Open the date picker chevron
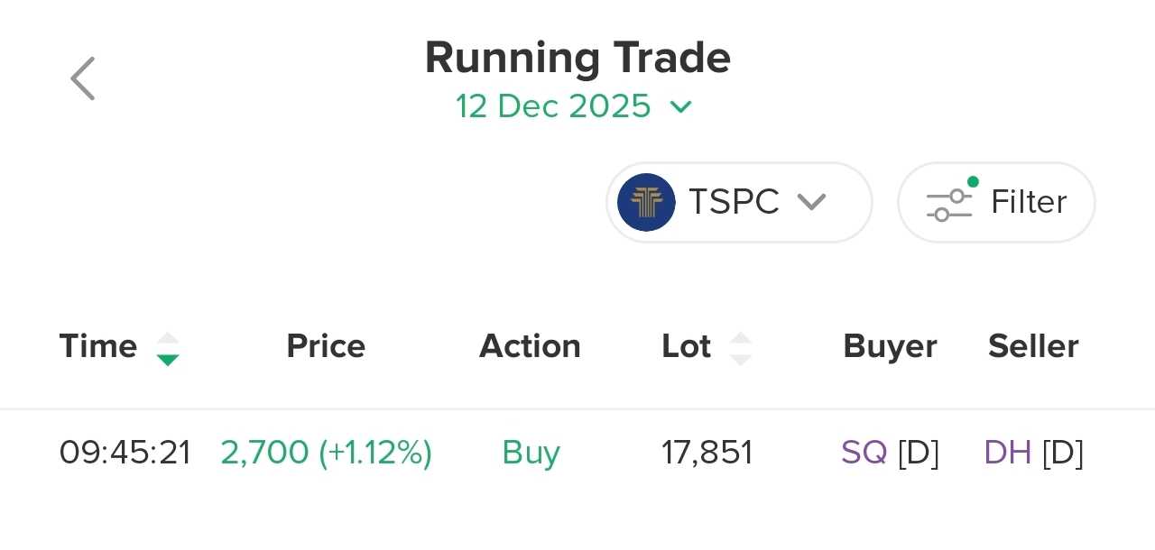1155x550 pixels. (x=680, y=107)
